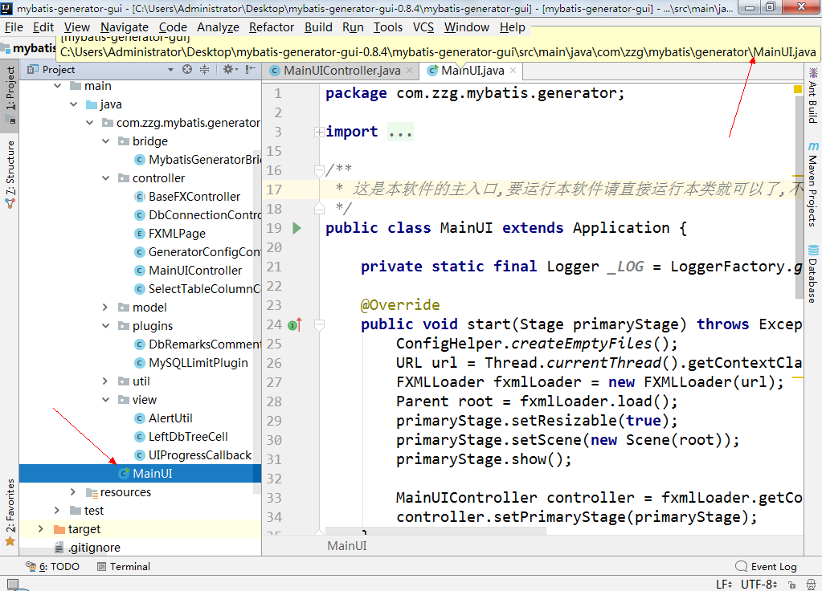Image resolution: width=822 pixels, height=591 pixels.
Task: Toggle the read-only lock icon in status bar
Action: 793,585
